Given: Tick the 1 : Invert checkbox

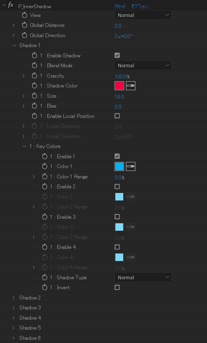Looking at the screenshot, I should pyautogui.click(x=117, y=287).
